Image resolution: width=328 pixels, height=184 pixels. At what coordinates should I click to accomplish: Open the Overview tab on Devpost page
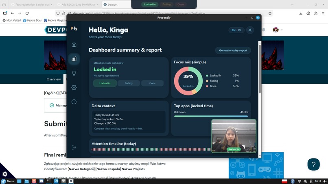(x=54, y=79)
